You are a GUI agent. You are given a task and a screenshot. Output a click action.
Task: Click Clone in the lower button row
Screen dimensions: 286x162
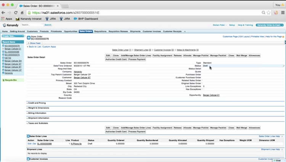pyautogui.click(x=116, y=128)
